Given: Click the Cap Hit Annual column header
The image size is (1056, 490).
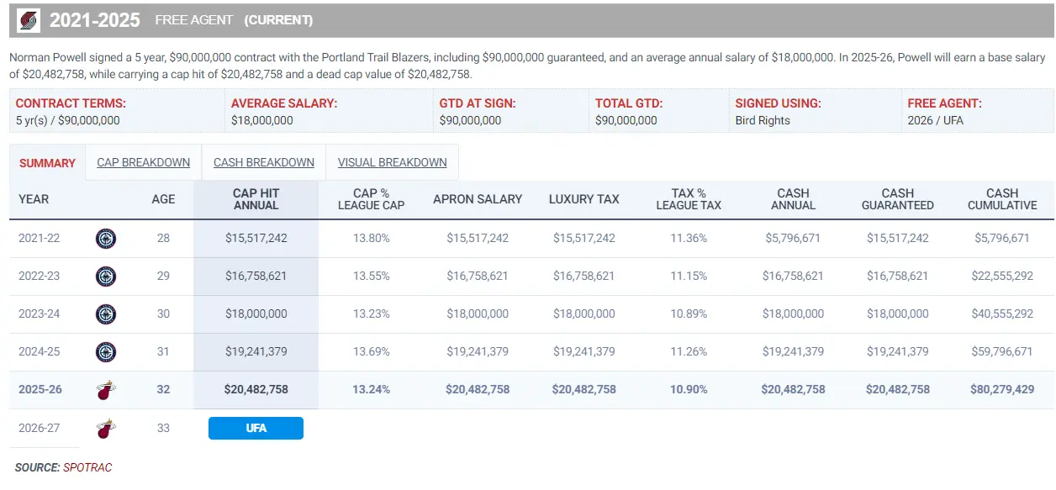Looking at the screenshot, I should pyautogui.click(x=256, y=199).
